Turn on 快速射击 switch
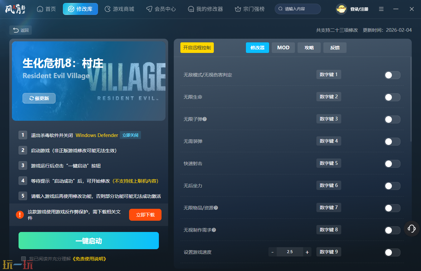The height and width of the screenshot is (271, 421). pyautogui.click(x=393, y=164)
